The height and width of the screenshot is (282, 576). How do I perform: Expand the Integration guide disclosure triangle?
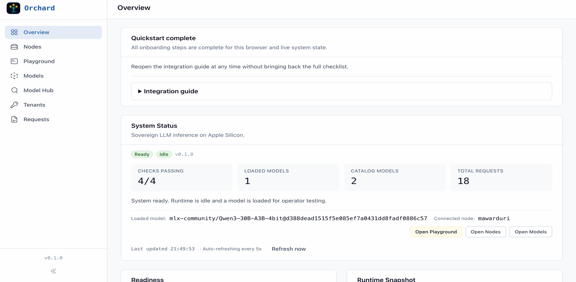click(140, 91)
